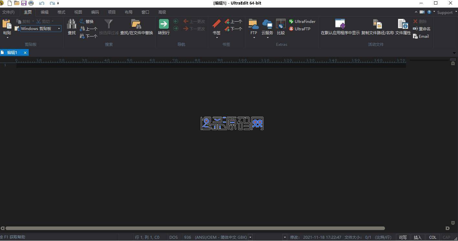Click the 查找 binoculars icon
The width and height of the screenshot is (458, 241).
click(72, 24)
